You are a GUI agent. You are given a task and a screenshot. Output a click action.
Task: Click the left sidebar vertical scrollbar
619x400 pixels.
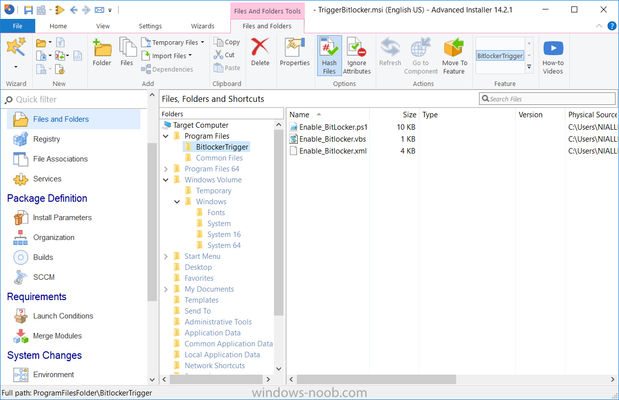click(152, 221)
